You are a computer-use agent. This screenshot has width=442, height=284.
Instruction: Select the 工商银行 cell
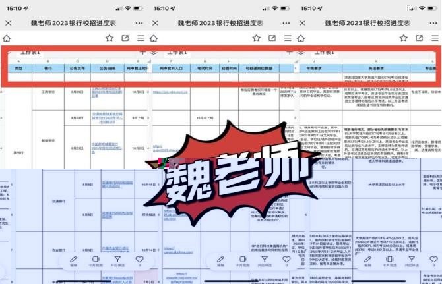point(48,92)
